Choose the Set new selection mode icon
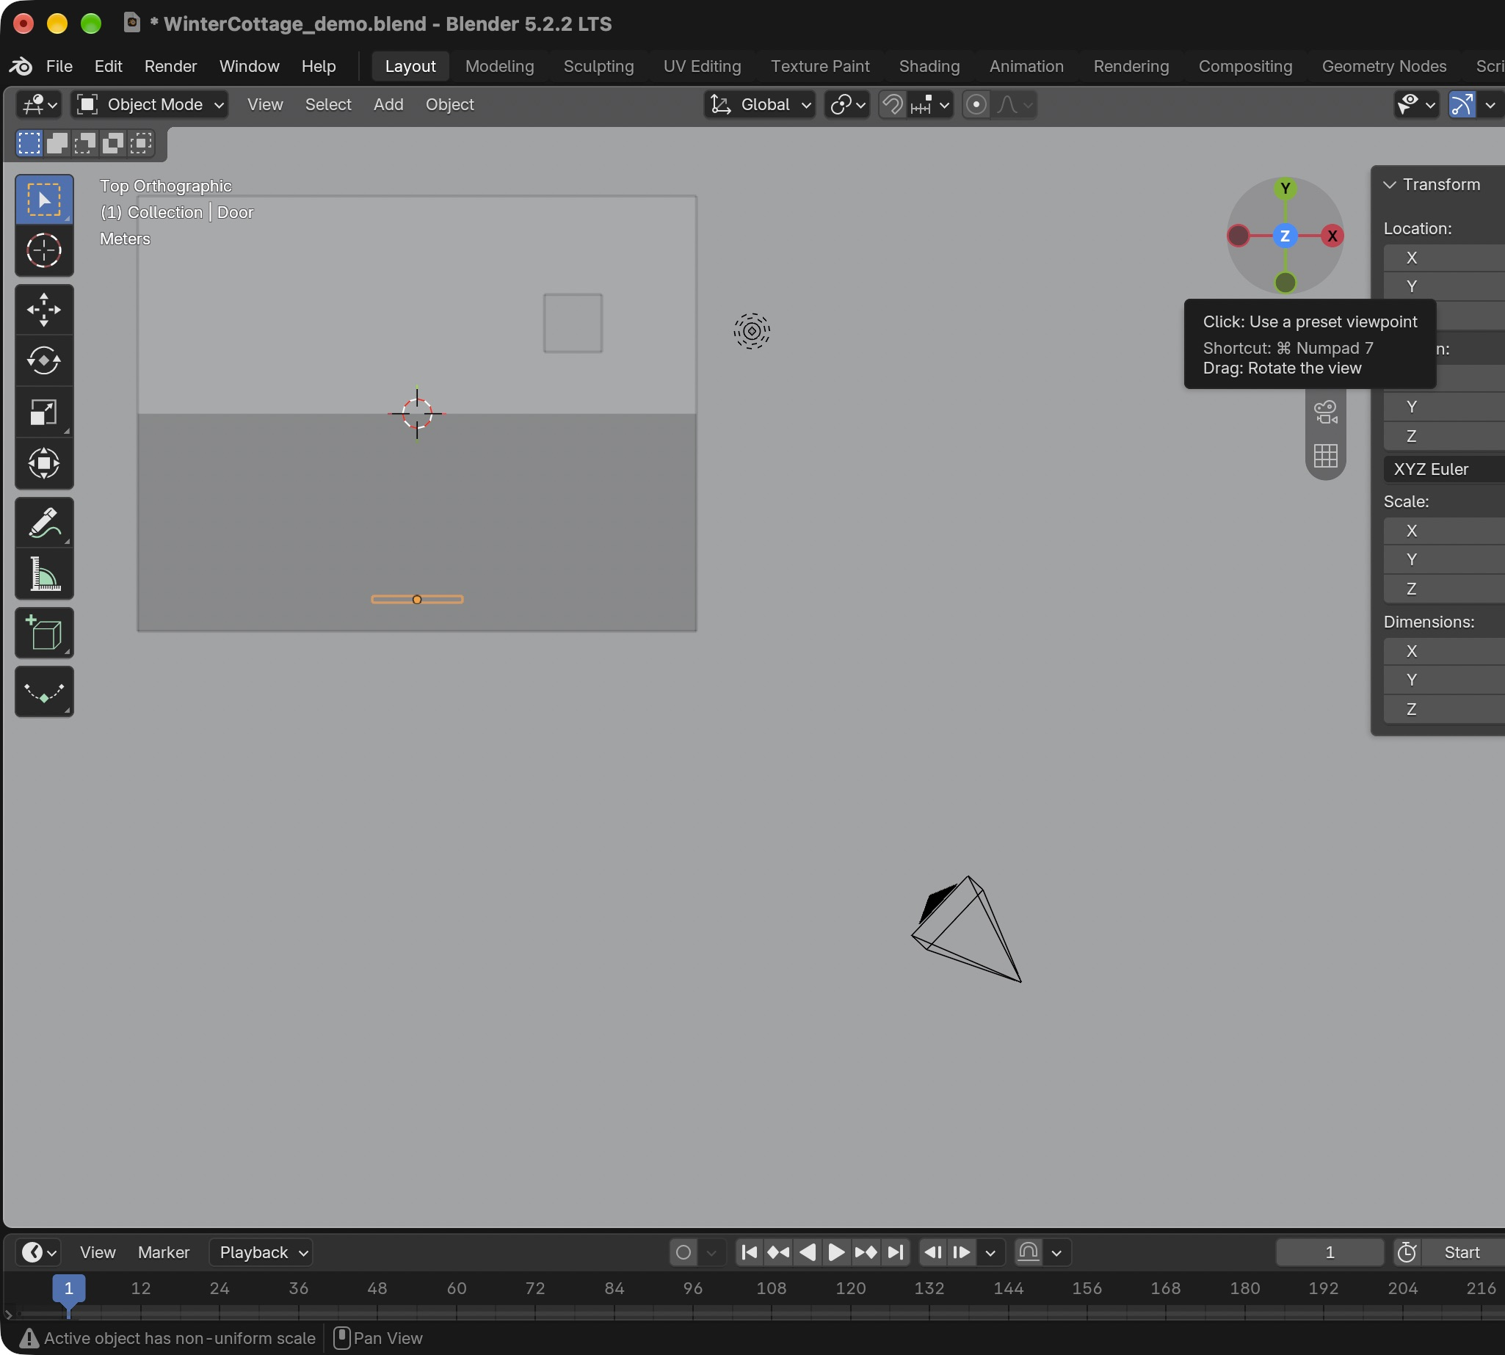The height and width of the screenshot is (1355, 1505). pyautogui.click(x=29, y=143)
